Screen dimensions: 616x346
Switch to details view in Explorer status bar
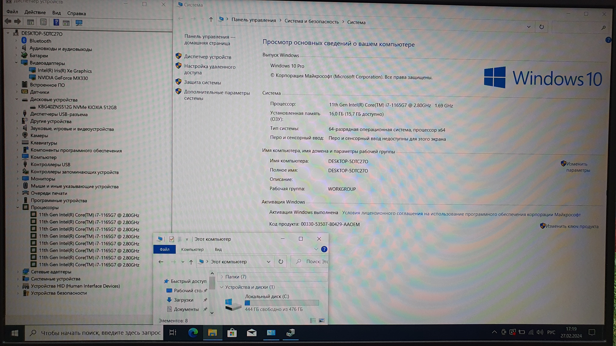(313, 320)
